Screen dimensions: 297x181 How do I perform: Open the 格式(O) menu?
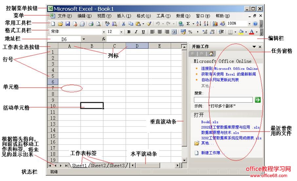[144, 16]
